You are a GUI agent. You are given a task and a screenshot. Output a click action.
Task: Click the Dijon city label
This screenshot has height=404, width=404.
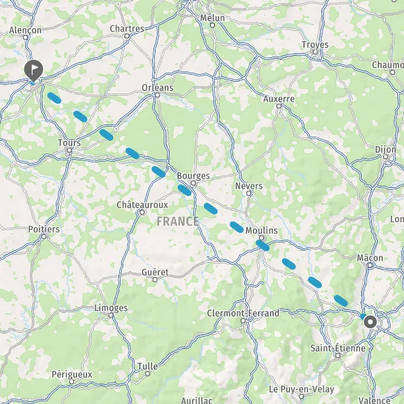pyautogui.click(x=385, y=149)
